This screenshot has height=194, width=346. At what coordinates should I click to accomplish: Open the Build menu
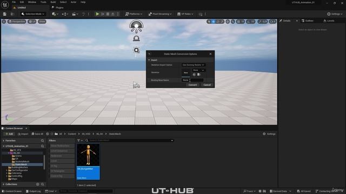point(53,2)
